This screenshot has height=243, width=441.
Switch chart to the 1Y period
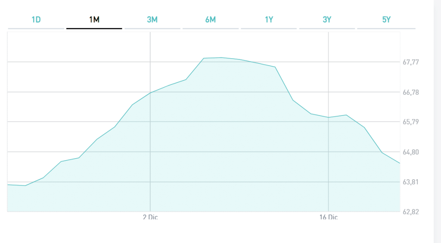coord(269,20)
